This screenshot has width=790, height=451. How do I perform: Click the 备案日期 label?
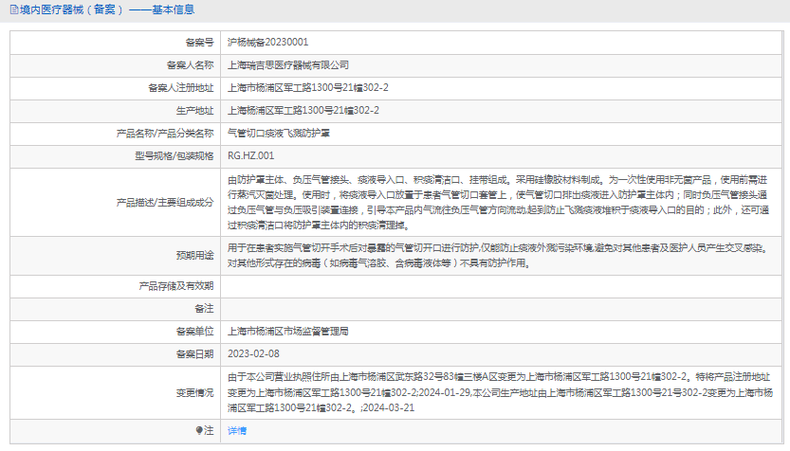coord(195,353)
